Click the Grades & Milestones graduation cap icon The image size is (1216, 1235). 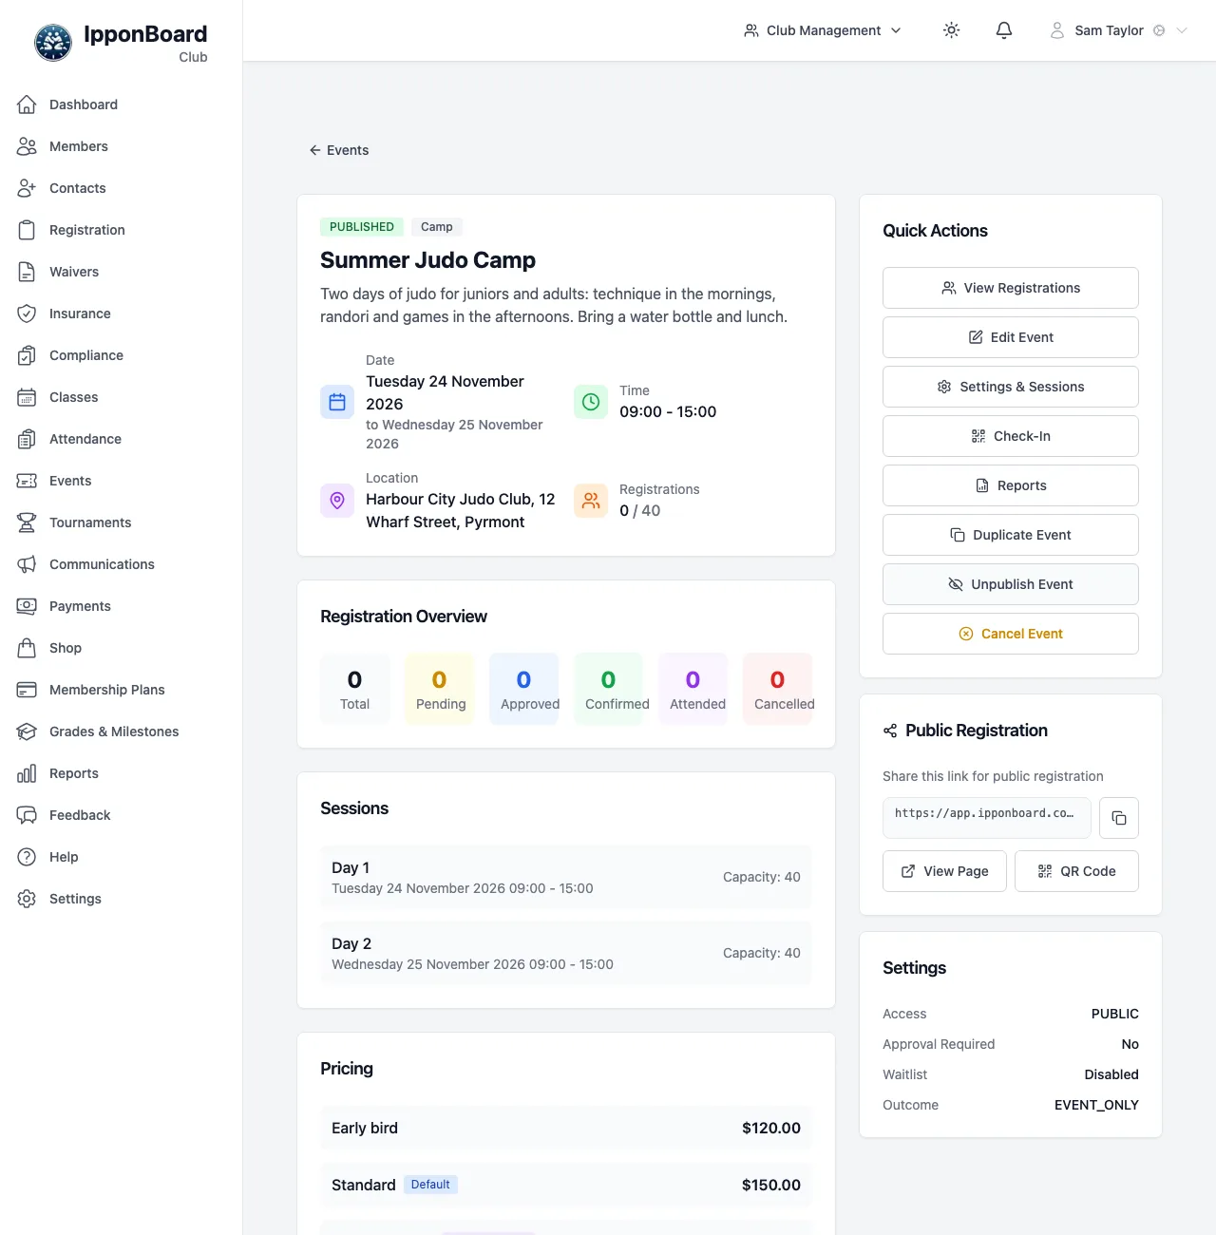27,731
